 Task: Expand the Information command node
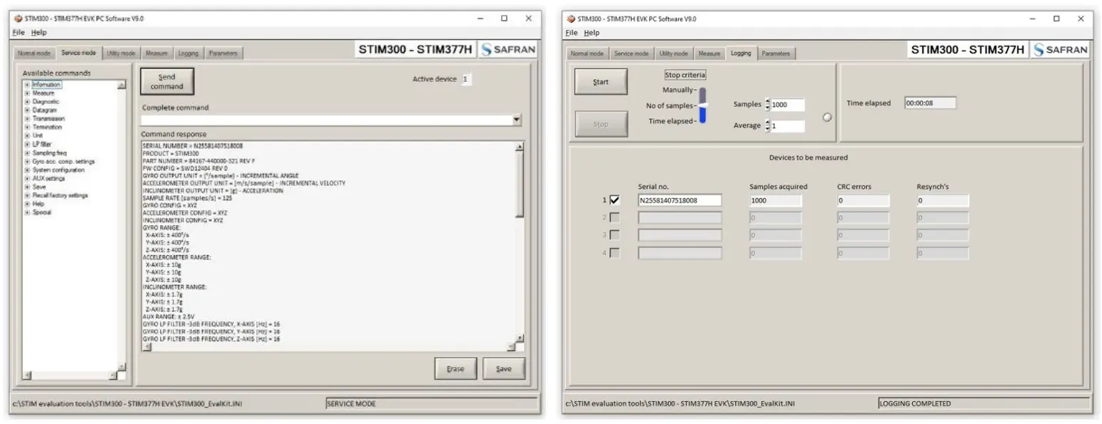point(27,85)
